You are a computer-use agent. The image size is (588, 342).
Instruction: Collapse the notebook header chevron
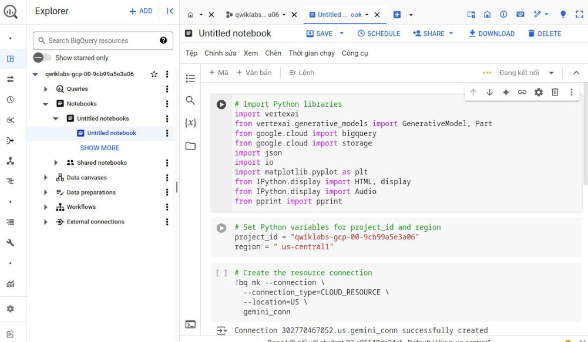click(576, 73)
